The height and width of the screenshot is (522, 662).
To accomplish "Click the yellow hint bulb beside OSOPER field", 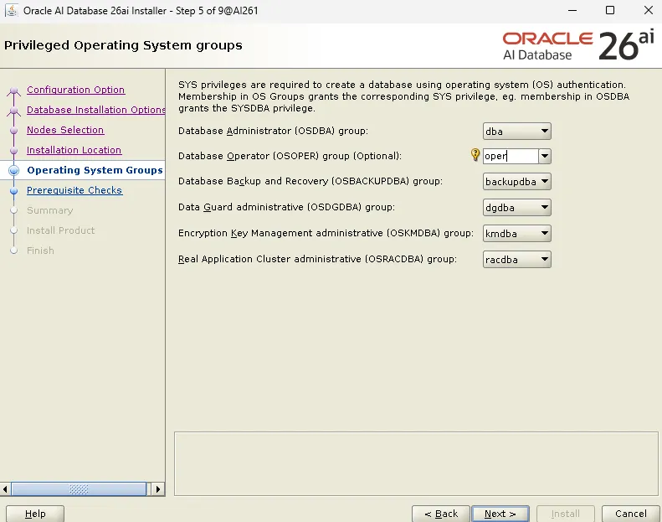I will point(475,155).
